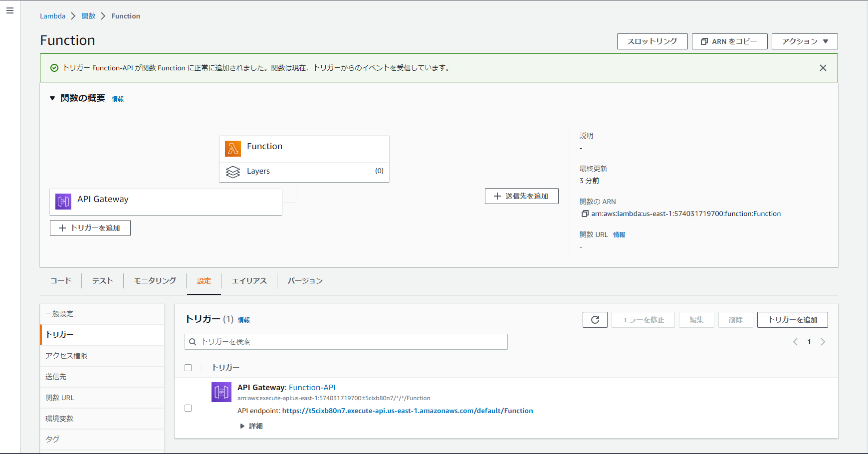Open the Layers section icon in the overview

coord(233,172)
